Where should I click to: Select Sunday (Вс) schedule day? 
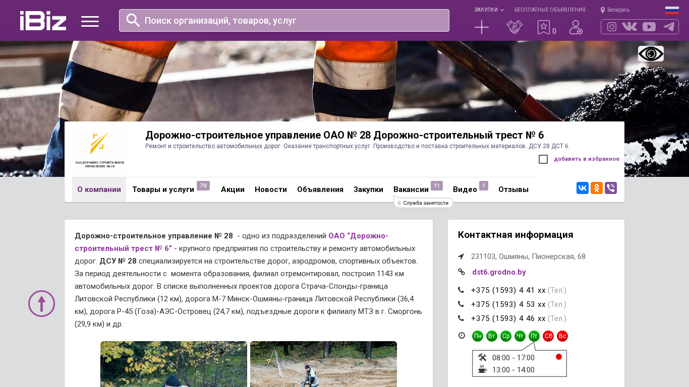tap(562, 336)
